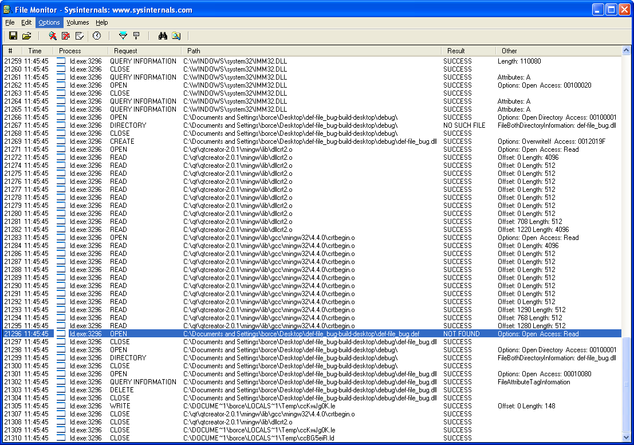Viewport: 634px width, 445px height.
Task: Click the Explorer jump icon in toolbar
Action: (176, 36)
